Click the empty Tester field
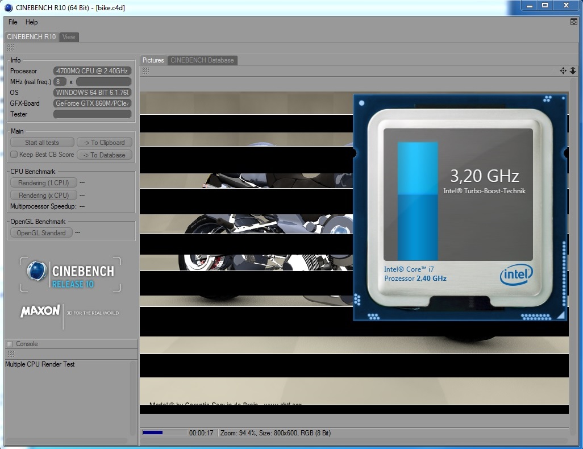 (92, 114)
